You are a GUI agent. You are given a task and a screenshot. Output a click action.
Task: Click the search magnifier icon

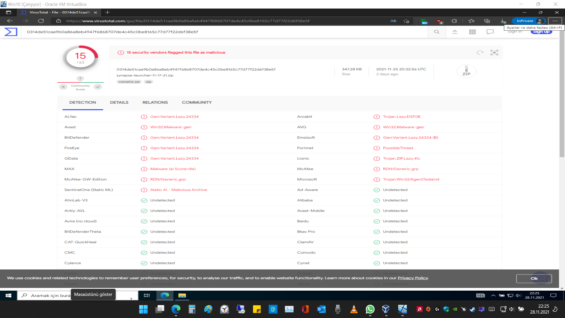click(x=437, y=32)
